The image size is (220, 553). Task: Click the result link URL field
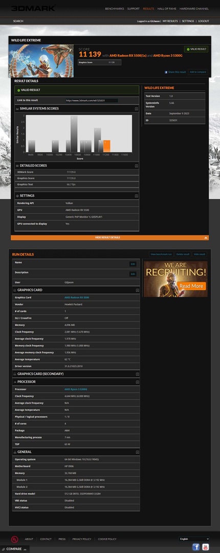[x=92, y=100]
